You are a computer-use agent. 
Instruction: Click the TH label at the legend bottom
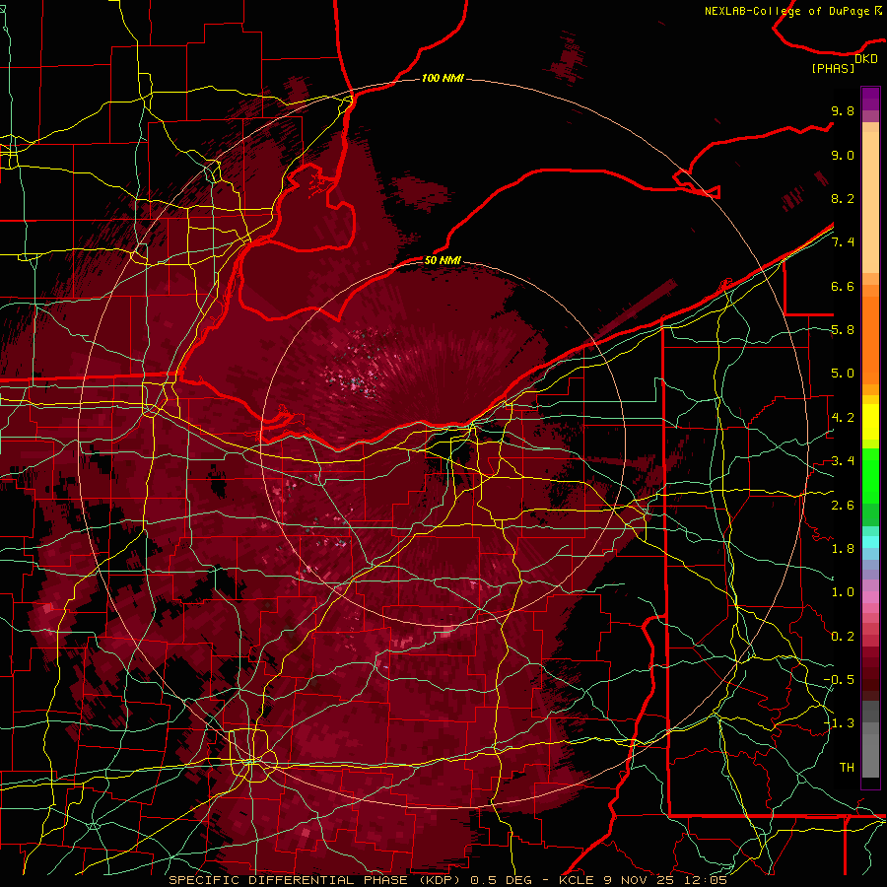point(847,768)
